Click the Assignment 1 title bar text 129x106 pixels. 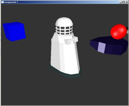[x=11, y=2]
